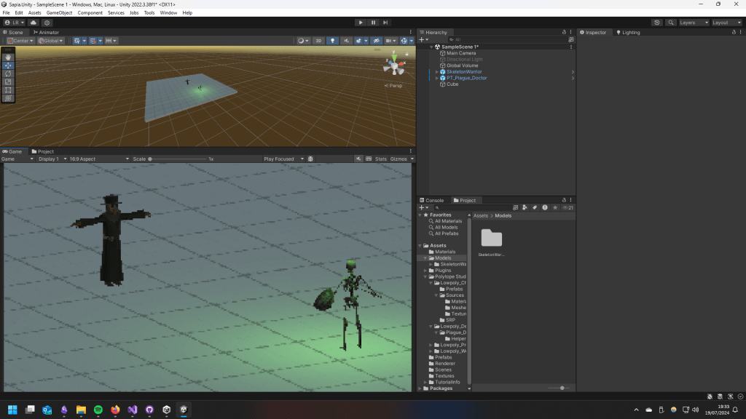Click the Rect transform tool
Viewport: 746px width, 419px height.
(8, 90)
